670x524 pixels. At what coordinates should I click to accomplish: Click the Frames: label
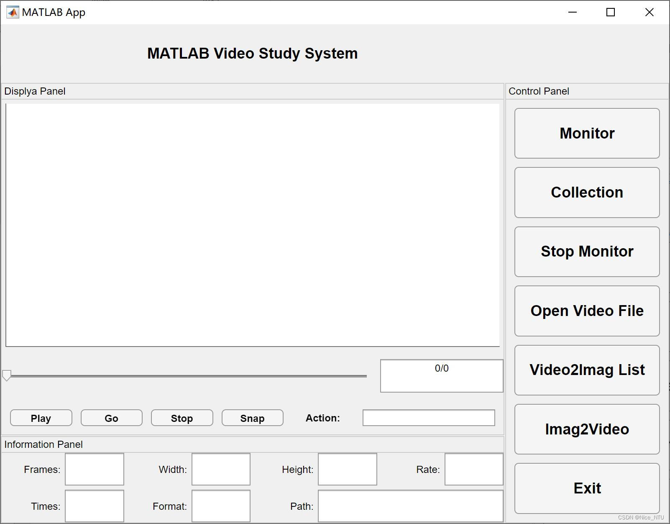point(42,470)
